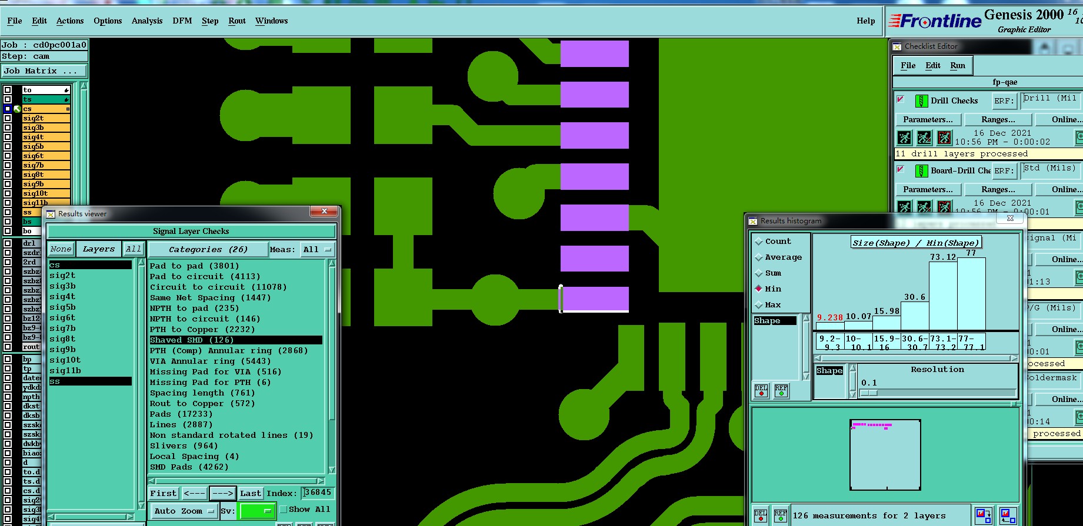
Task: Click Checklist Editor window title icon
Action: click(x=897, y=46)
